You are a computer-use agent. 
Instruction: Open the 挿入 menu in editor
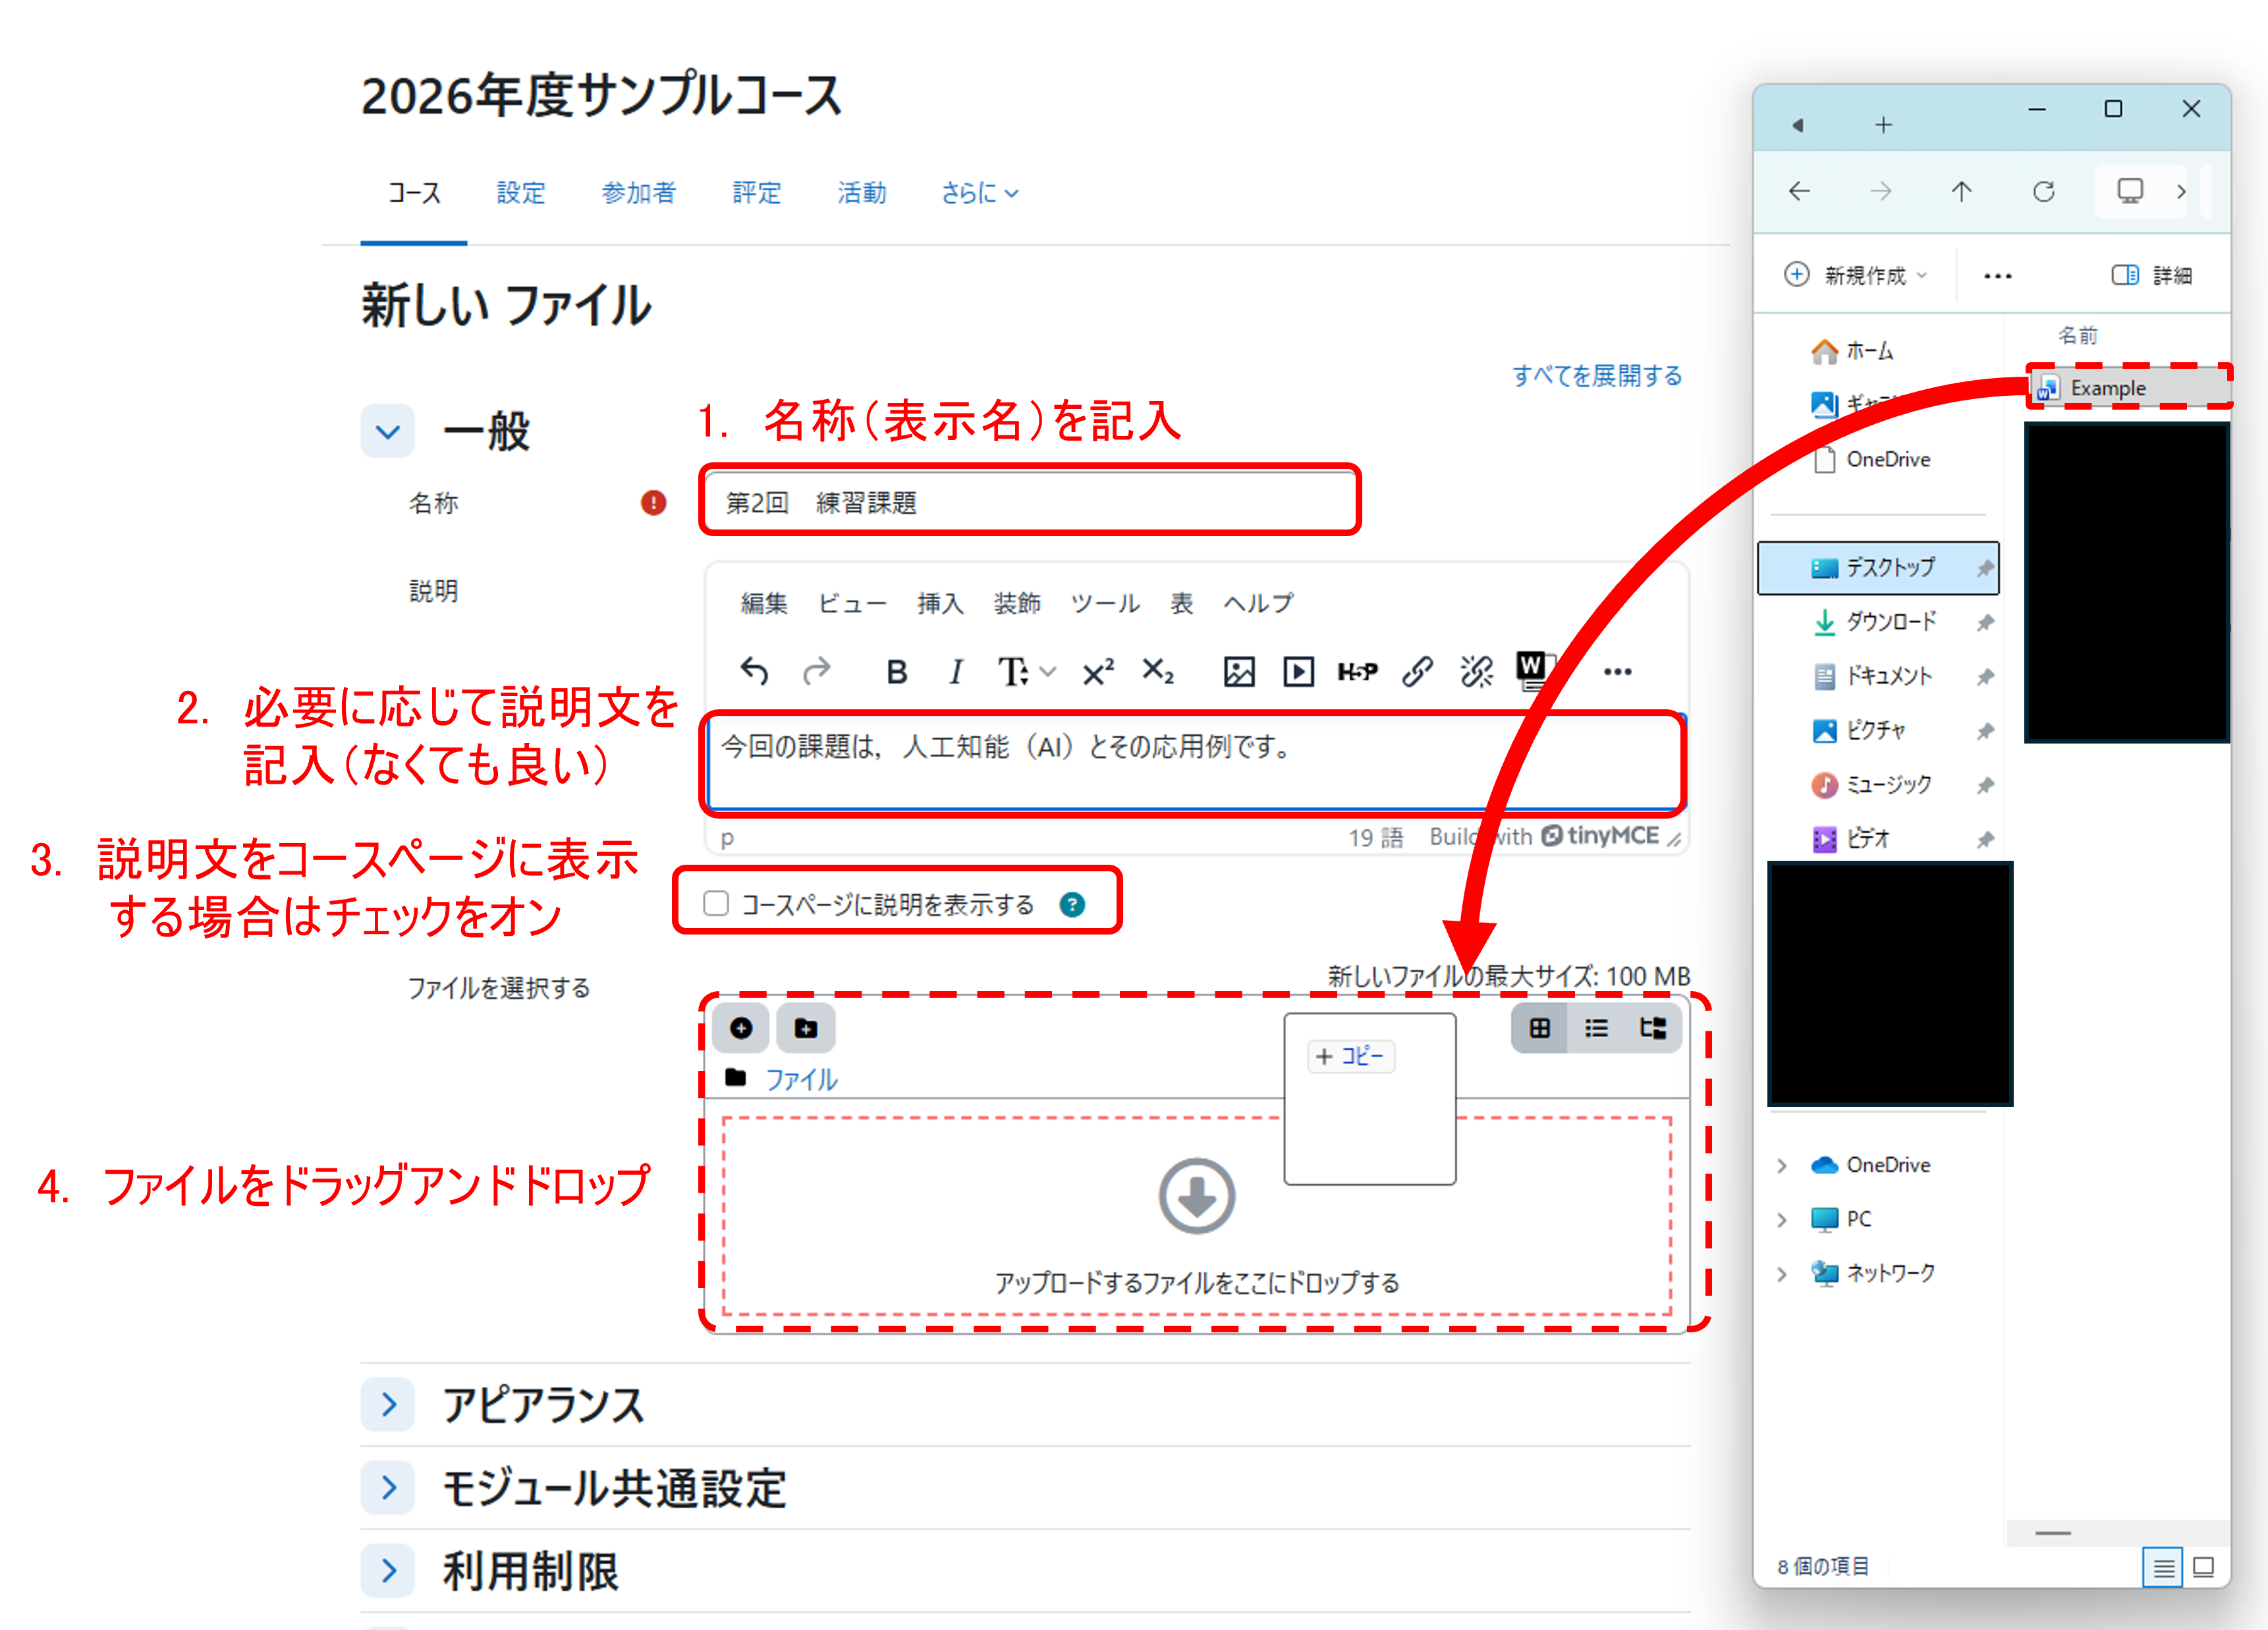[x=940, y=603]
